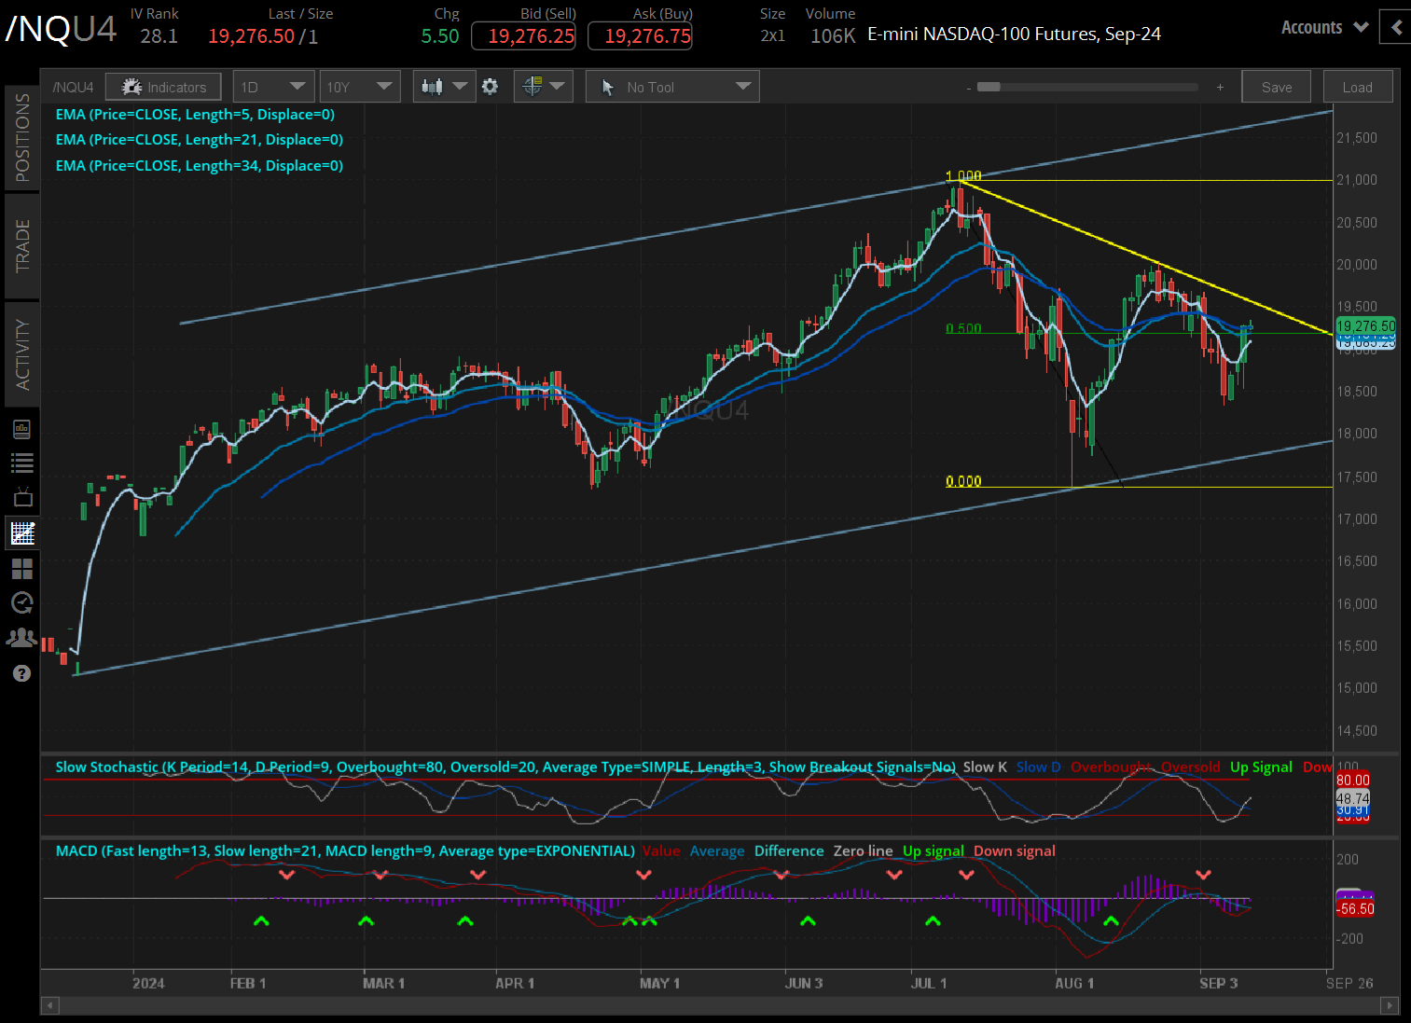Open the four-tile grid layout icon
1411x1023 pixels.
pyautogui.click(x=21, y=568)
